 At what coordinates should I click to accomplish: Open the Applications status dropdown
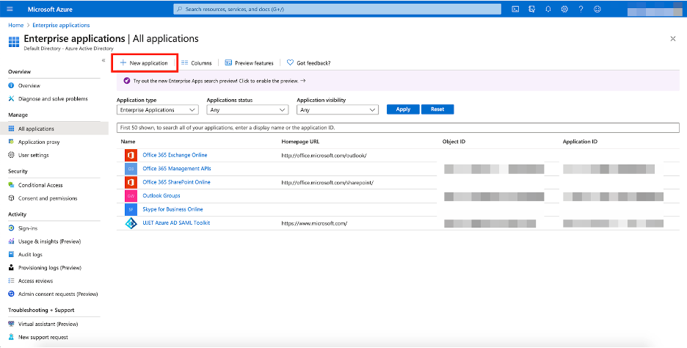(247, 109)
